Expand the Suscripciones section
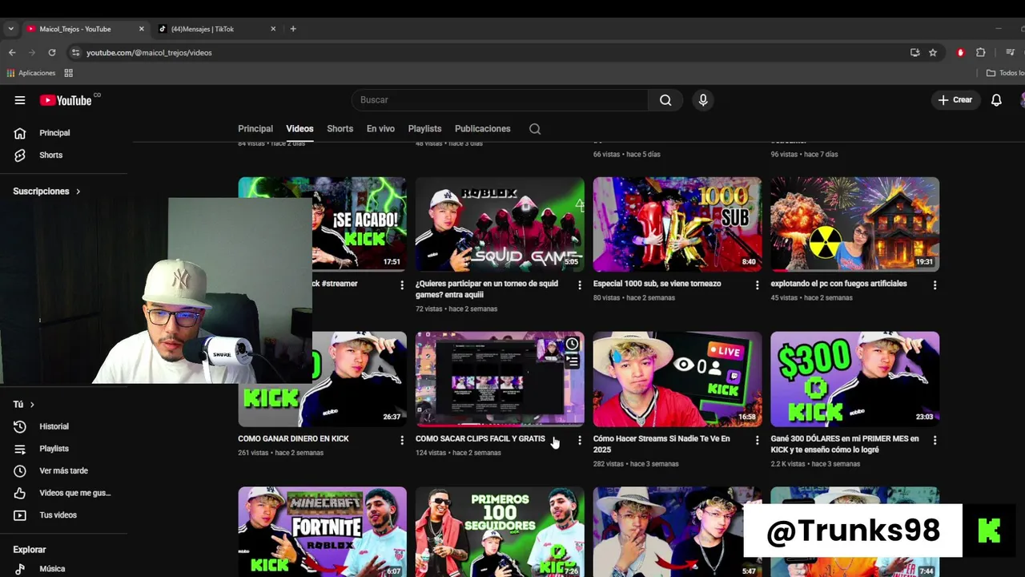The image size is (1025, 577). (46, 192)
